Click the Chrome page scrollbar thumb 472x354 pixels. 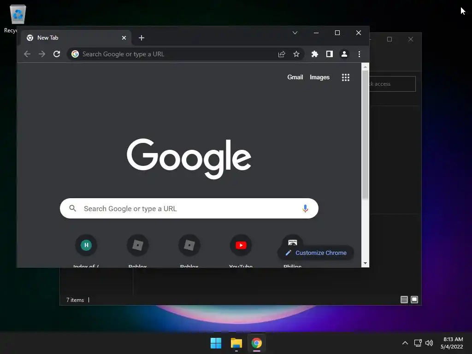point(365,135)
